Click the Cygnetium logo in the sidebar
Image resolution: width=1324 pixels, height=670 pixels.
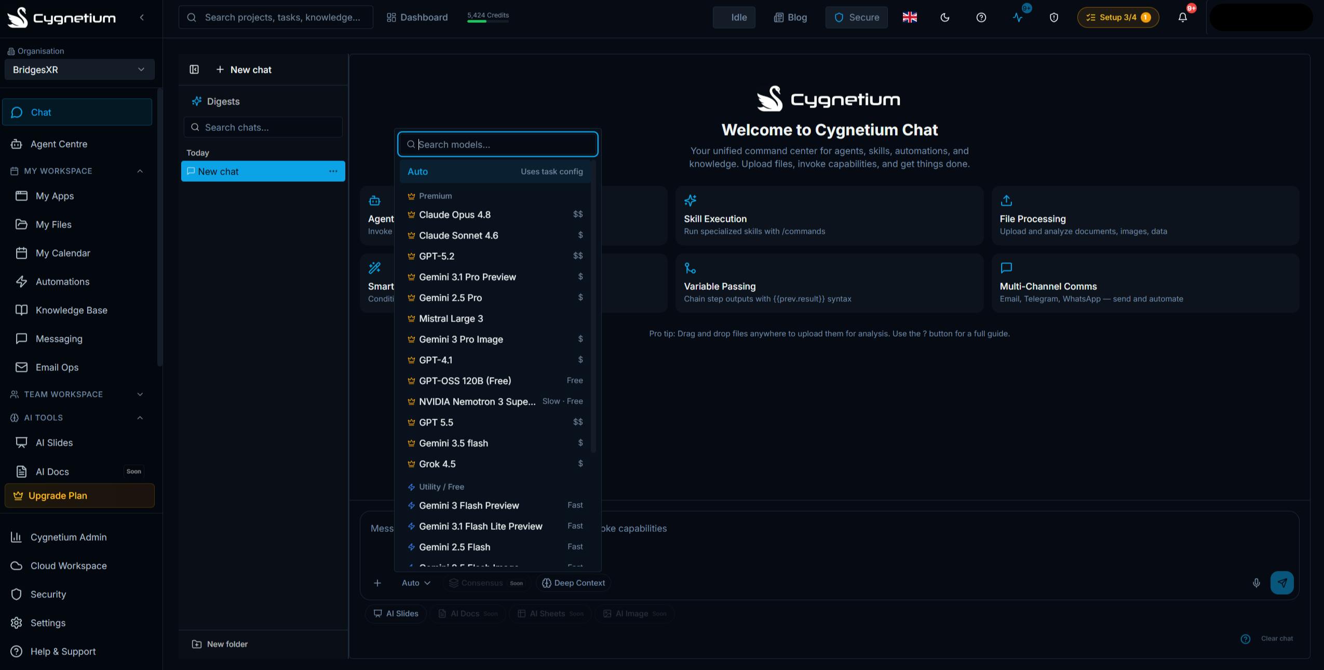coord(61,18)
